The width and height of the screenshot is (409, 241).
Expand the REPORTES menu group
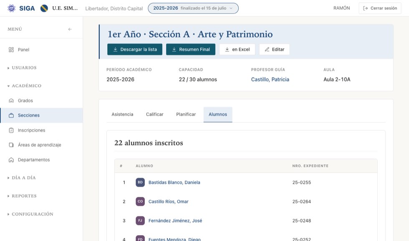click(22, 196)
